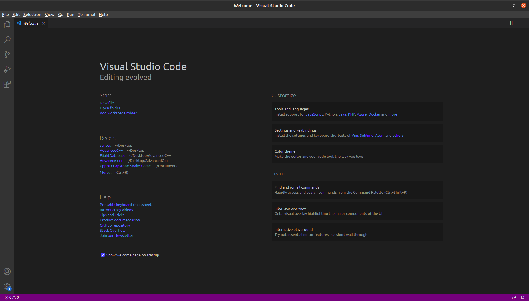Install JavaScript language support

click(314, 114)
